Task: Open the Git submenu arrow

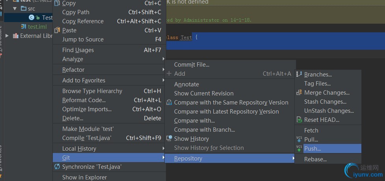Action: (163, 158)
